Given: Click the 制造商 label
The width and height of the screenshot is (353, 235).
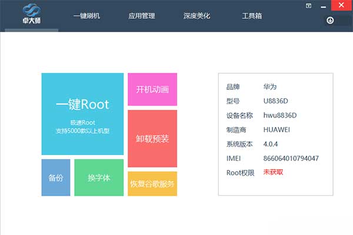Looking at the screenshot, I should tap(236, 130).
